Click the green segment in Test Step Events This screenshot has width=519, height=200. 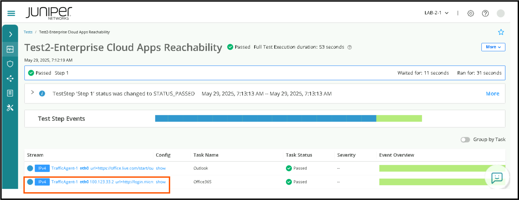[399, 118]
